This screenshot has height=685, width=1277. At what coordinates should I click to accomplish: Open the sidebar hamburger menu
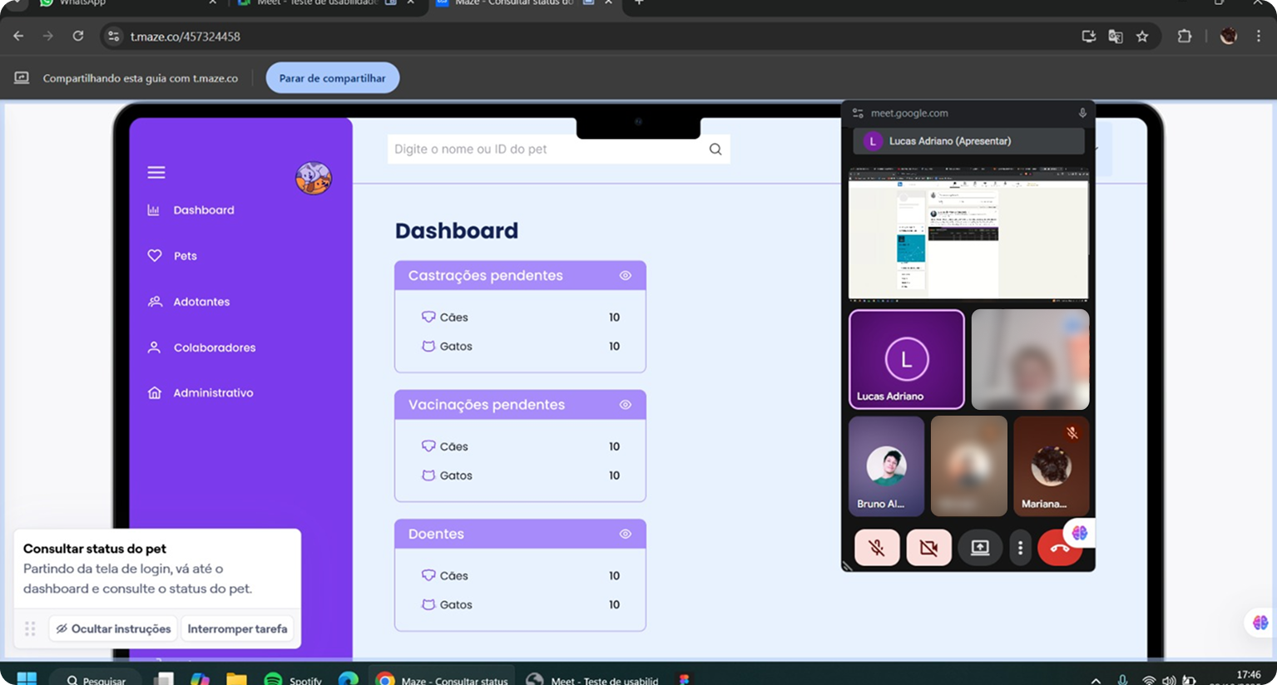(x=156, y=172)
